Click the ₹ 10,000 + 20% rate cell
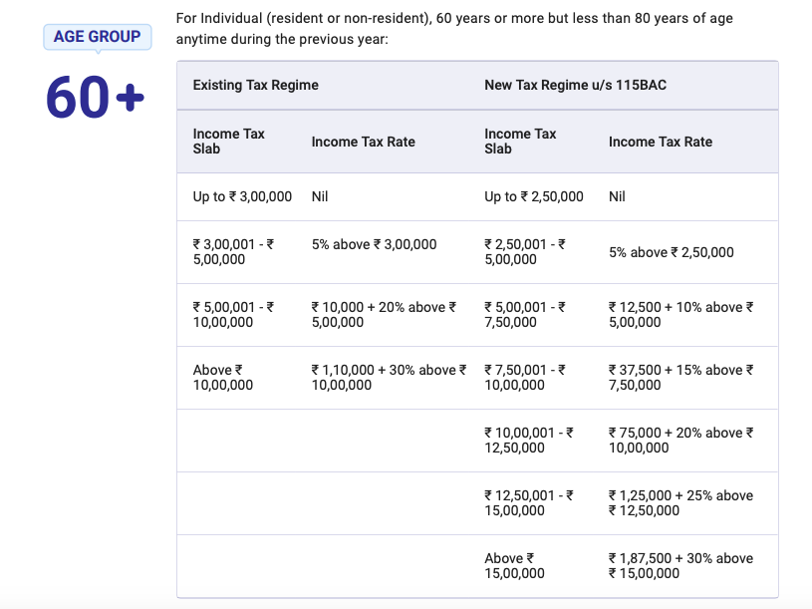This screenshot has width=812, height=609. point(384,315)
